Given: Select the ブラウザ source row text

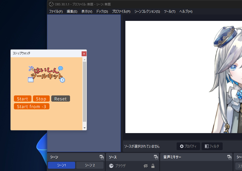Looking at the screenshot, I should (x=120, y=166).
